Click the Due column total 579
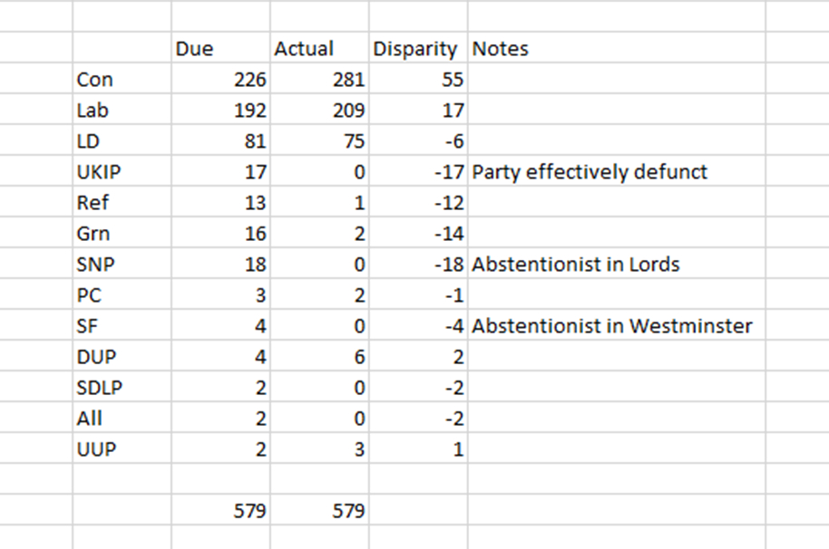This screenshot has width=829, height=549. [x=220, y=511]
